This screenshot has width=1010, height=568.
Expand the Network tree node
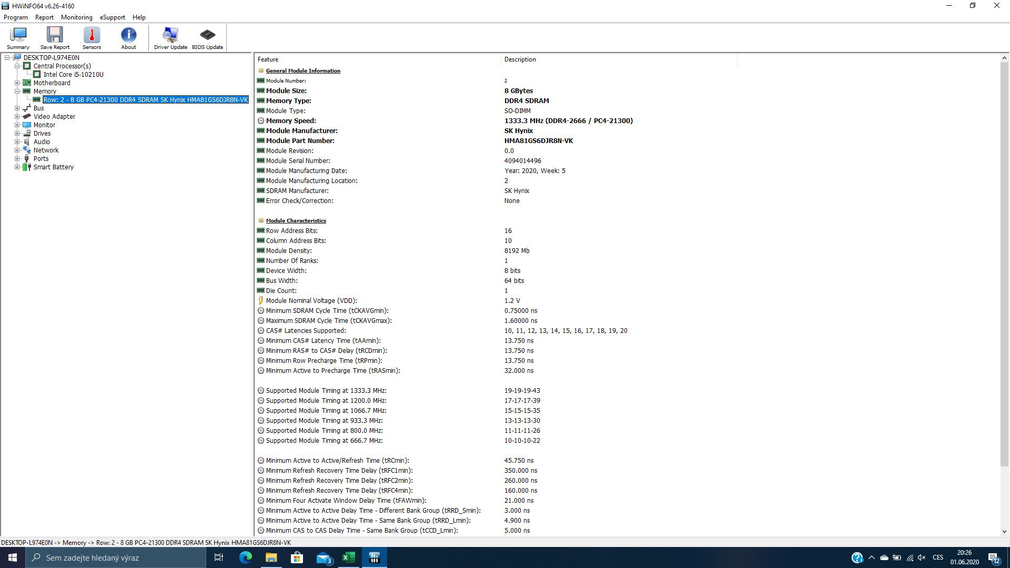[17, 150]
